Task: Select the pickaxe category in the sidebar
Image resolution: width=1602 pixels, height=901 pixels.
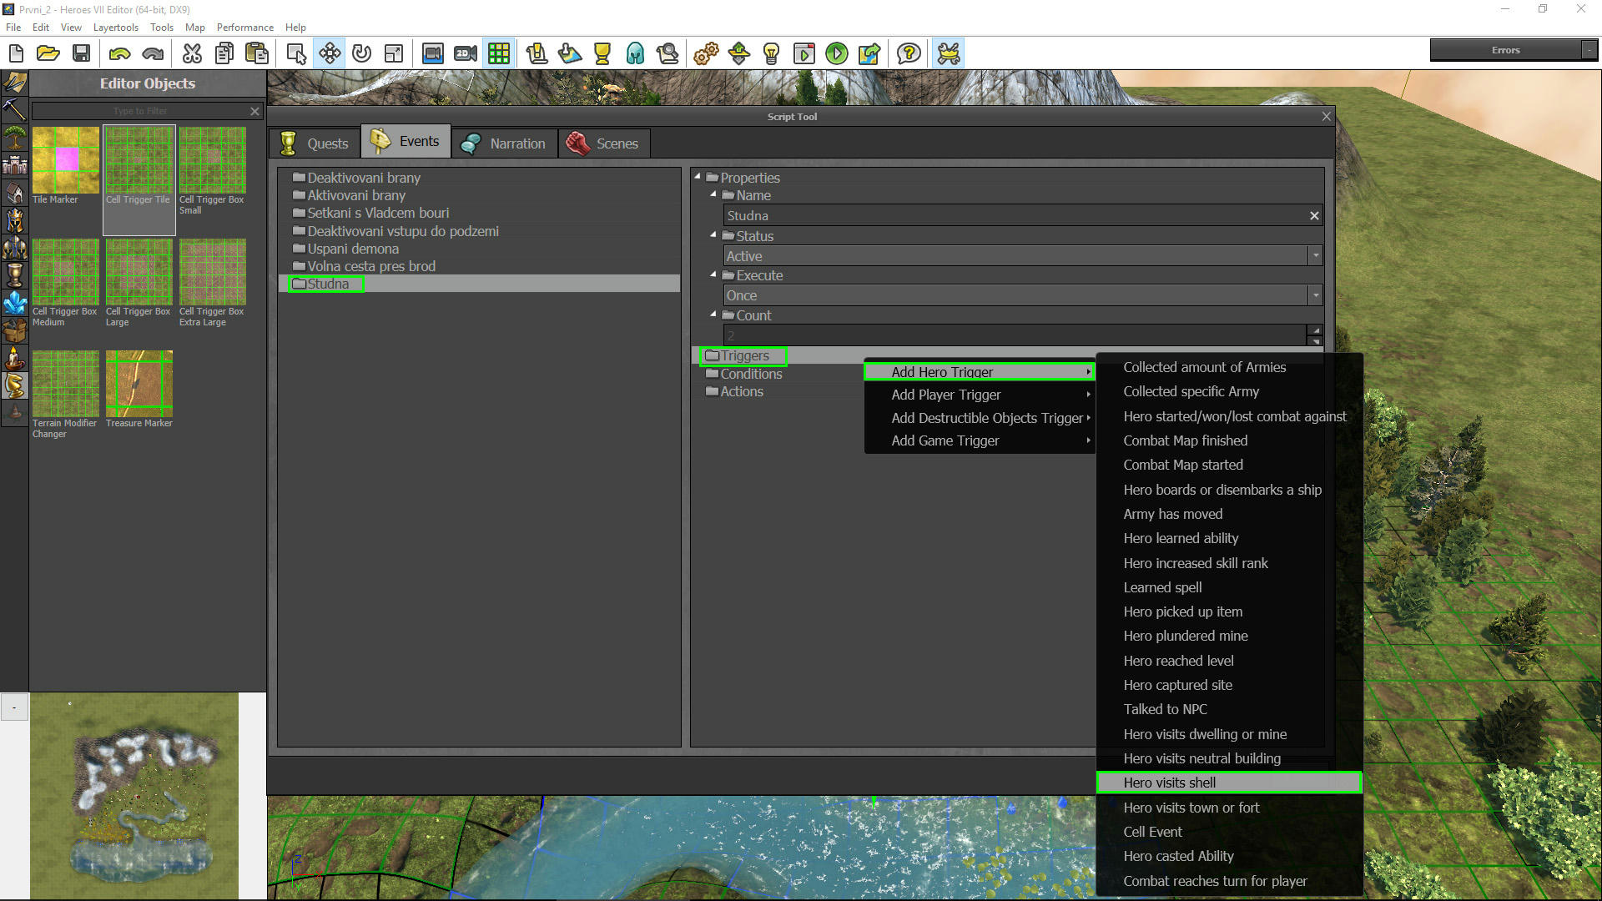Action: [14, 108]
